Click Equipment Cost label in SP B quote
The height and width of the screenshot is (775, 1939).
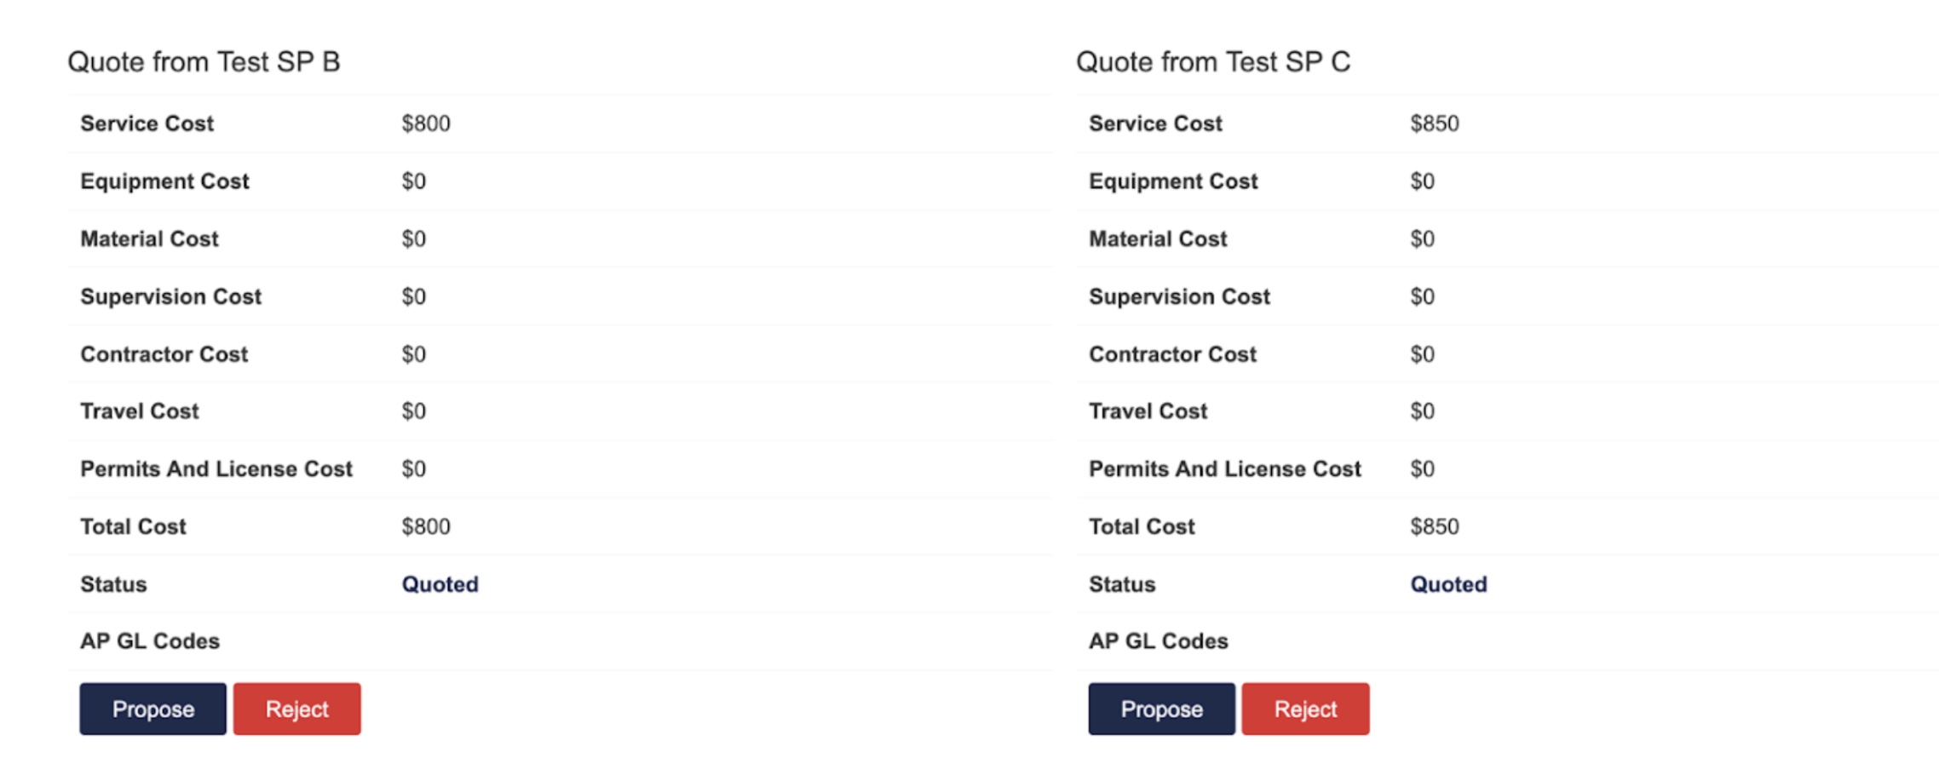[164, 181]
